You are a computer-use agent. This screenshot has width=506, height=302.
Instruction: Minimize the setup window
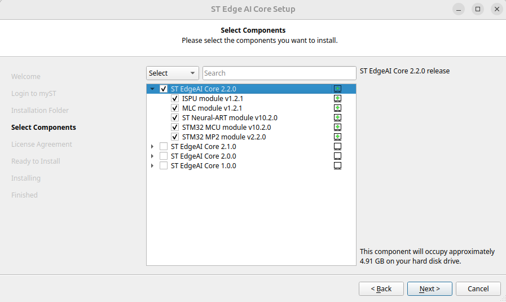(458, 9)
